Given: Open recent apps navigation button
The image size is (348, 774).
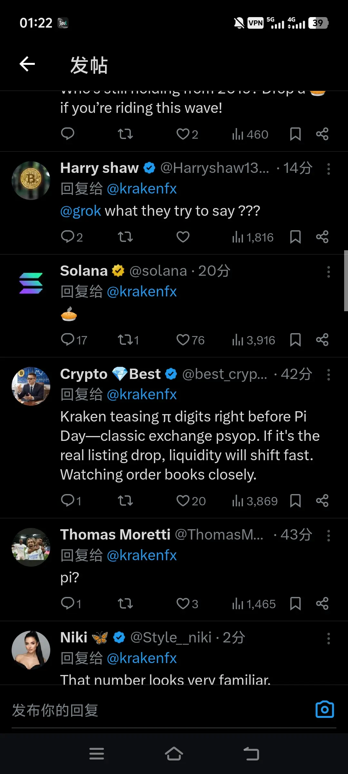Looking at the screenshot, I should [97, 754].
